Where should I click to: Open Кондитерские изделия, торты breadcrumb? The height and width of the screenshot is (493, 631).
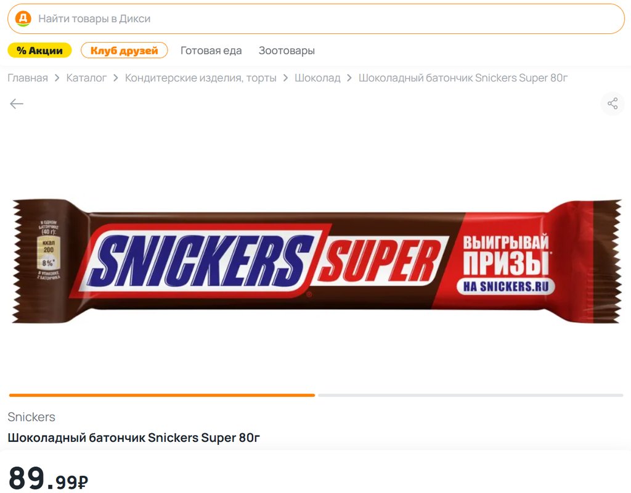pos(201,78)
